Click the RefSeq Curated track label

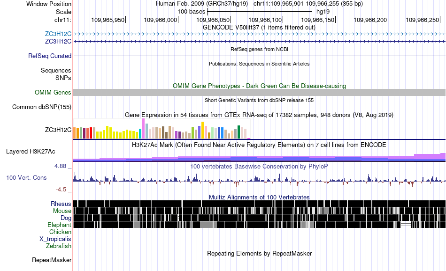pyautogui.click(x=50, y=56)
